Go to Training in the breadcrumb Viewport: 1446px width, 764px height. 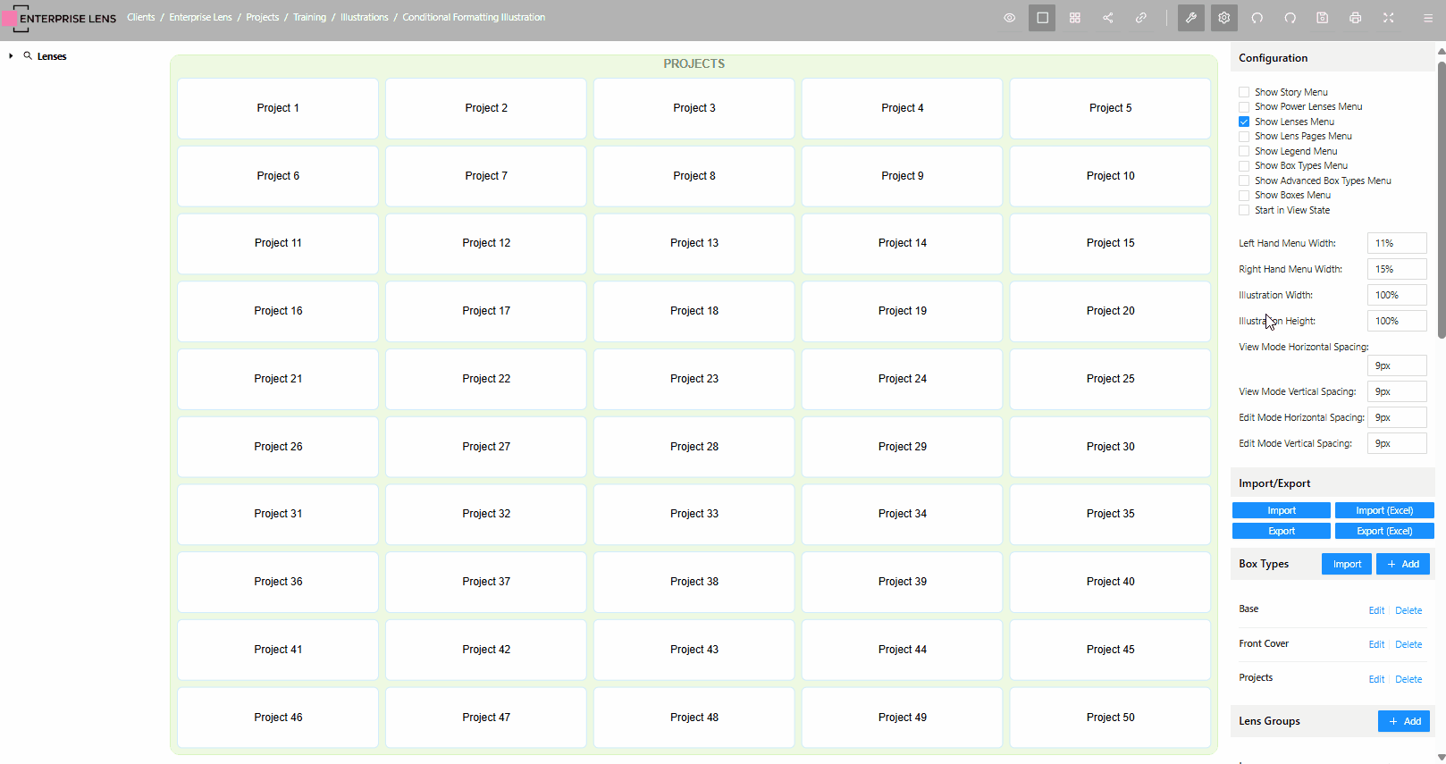[309, 17]
